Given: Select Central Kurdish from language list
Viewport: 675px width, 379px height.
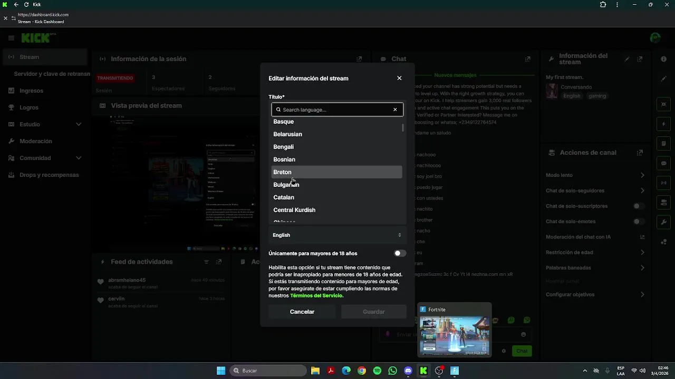Looking at the screenshot, I should pos(336,210).
